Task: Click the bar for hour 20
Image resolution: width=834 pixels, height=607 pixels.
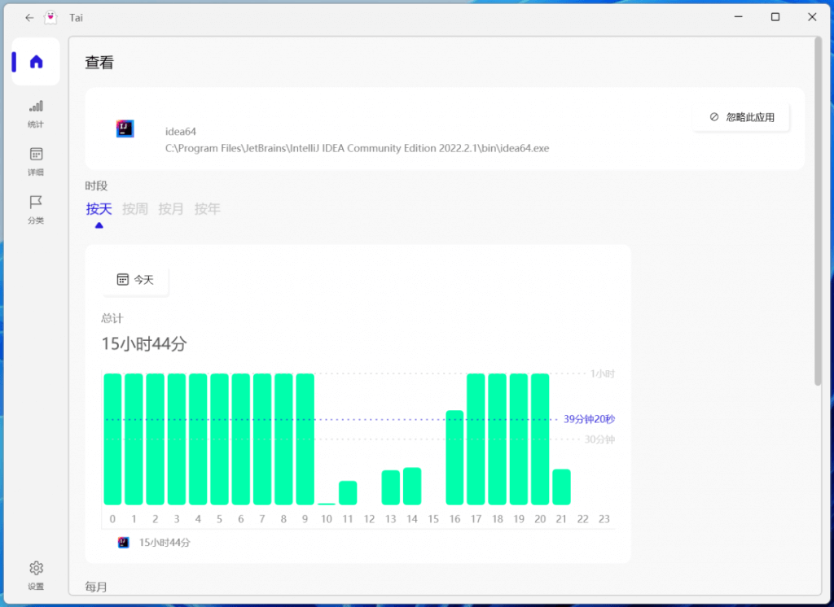Action: [540, 439]
